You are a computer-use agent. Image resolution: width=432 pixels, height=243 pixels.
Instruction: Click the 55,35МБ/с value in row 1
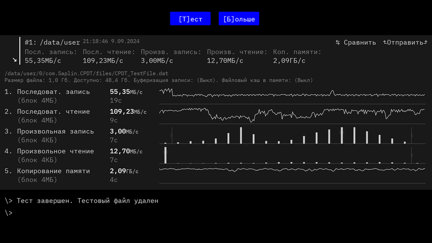click(x=126, y=92)
